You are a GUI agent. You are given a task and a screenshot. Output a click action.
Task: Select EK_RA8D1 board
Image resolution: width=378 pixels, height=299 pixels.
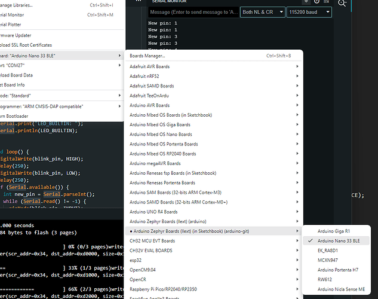tap(336, 250)
